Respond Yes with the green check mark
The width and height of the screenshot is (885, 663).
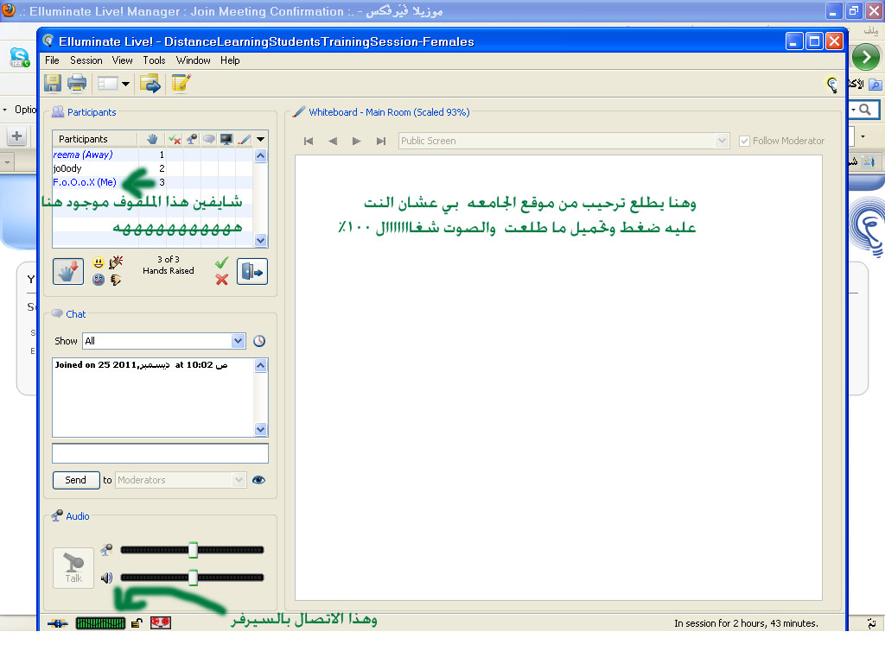point(221,262)
